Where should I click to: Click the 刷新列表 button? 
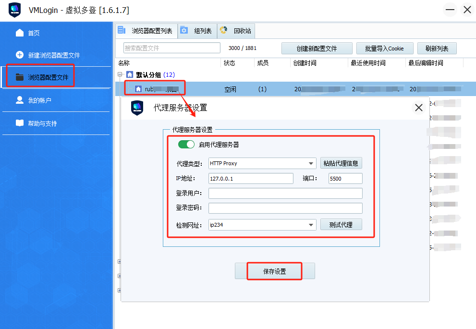[x=437, y=48]
